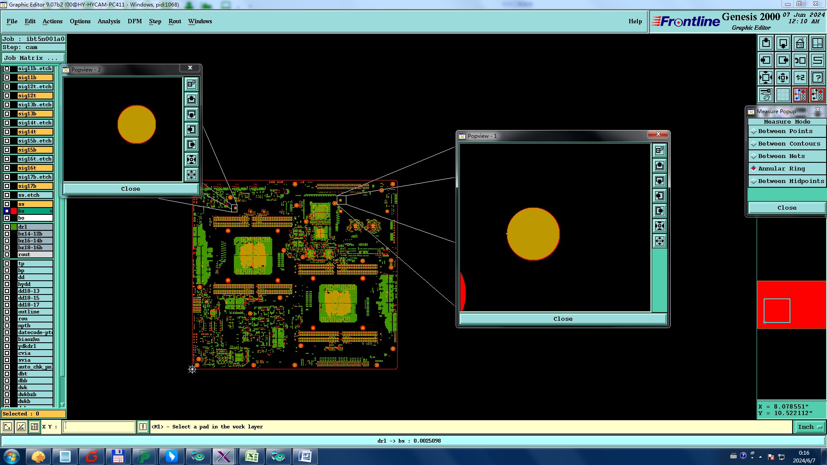Toggle display checkbox for sig16t layer

(x=7, y=168)
